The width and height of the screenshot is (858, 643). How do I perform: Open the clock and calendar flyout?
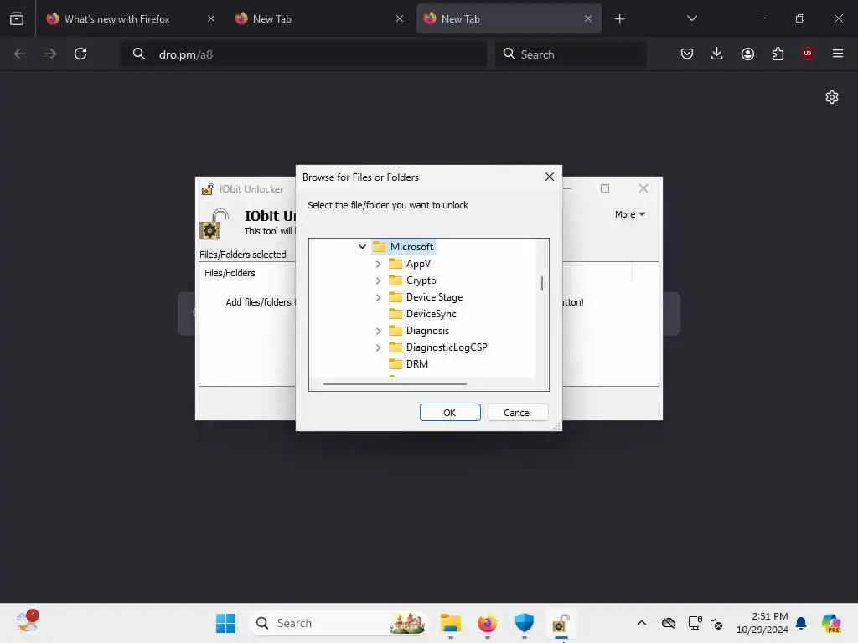coord(762,623)
